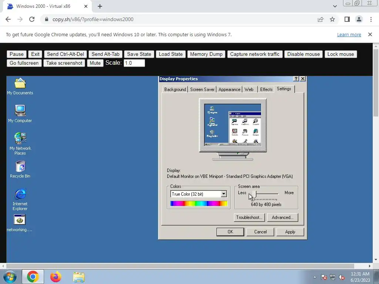
Task: Show hidden system tray icons
Action: tap(315, 277)
